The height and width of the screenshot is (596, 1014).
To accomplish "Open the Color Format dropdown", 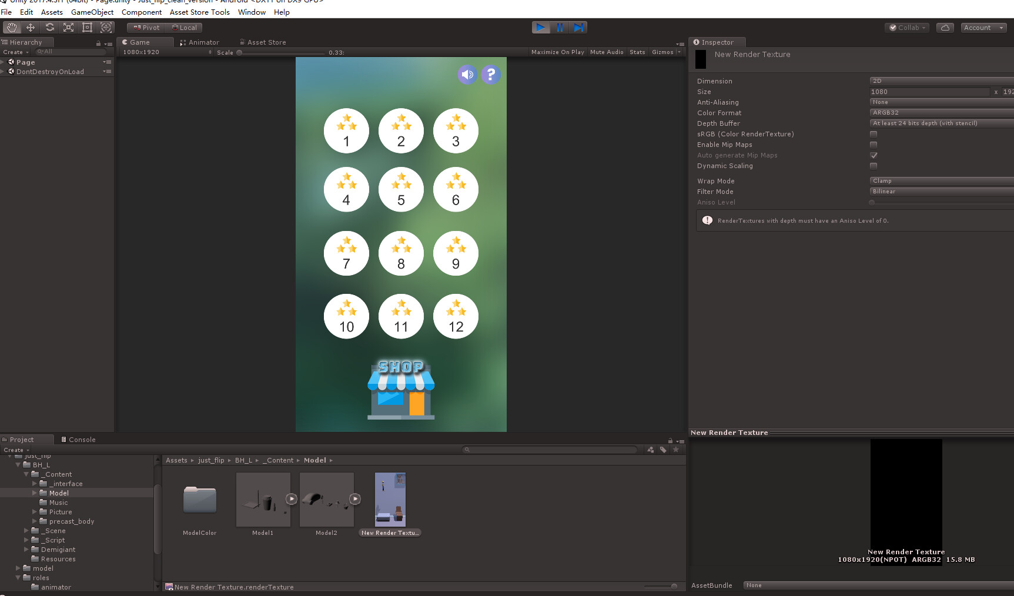I will point(942,113).
